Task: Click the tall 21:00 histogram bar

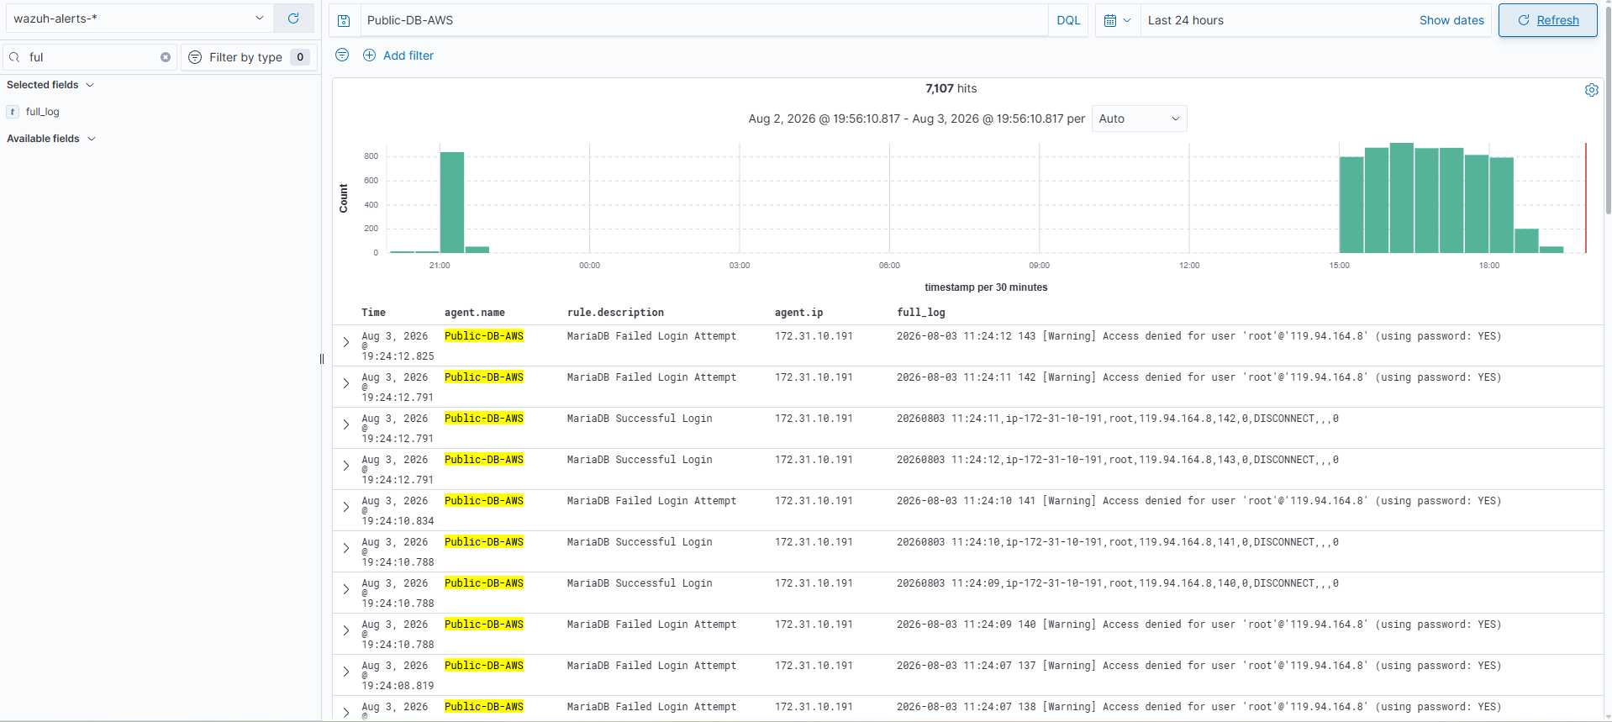Action: click(452, 203)
